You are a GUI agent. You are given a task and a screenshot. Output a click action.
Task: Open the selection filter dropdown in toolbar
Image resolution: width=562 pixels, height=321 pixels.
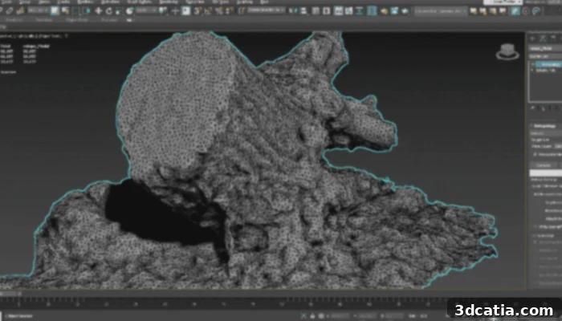point(38,10)
